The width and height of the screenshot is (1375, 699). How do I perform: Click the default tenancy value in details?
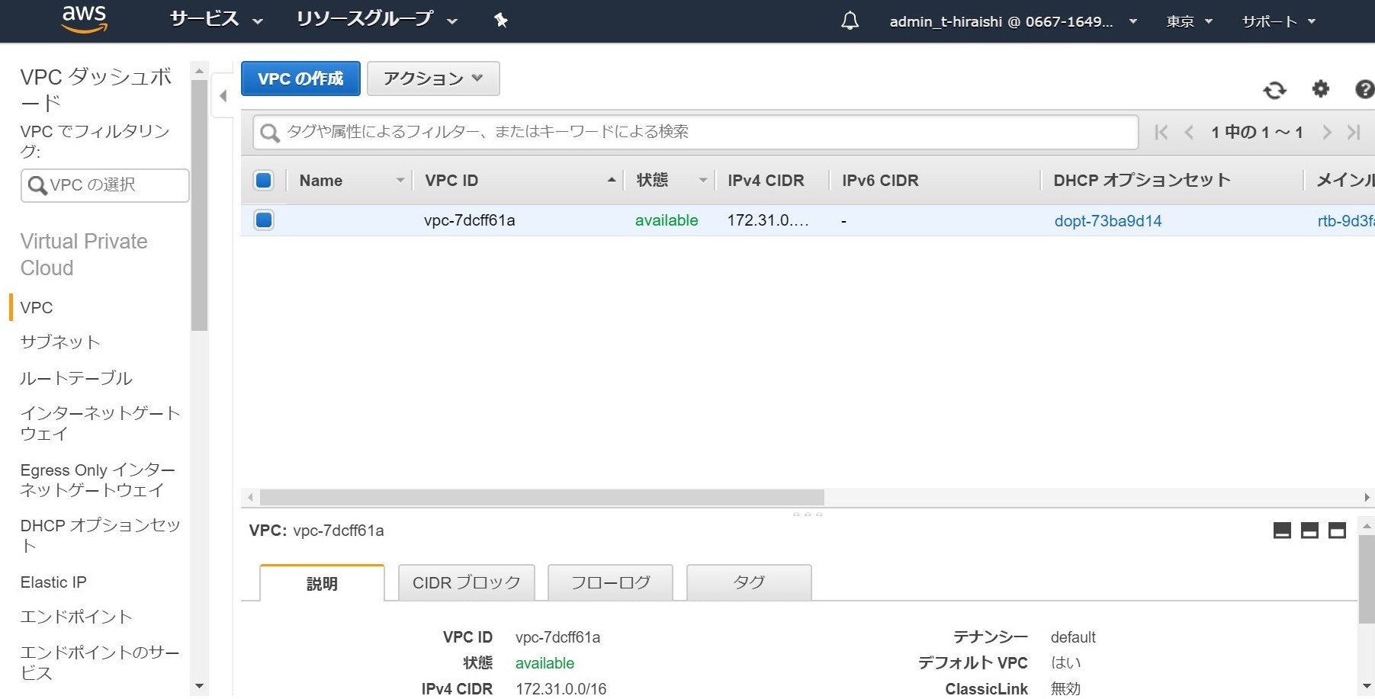click(1073, 637)
